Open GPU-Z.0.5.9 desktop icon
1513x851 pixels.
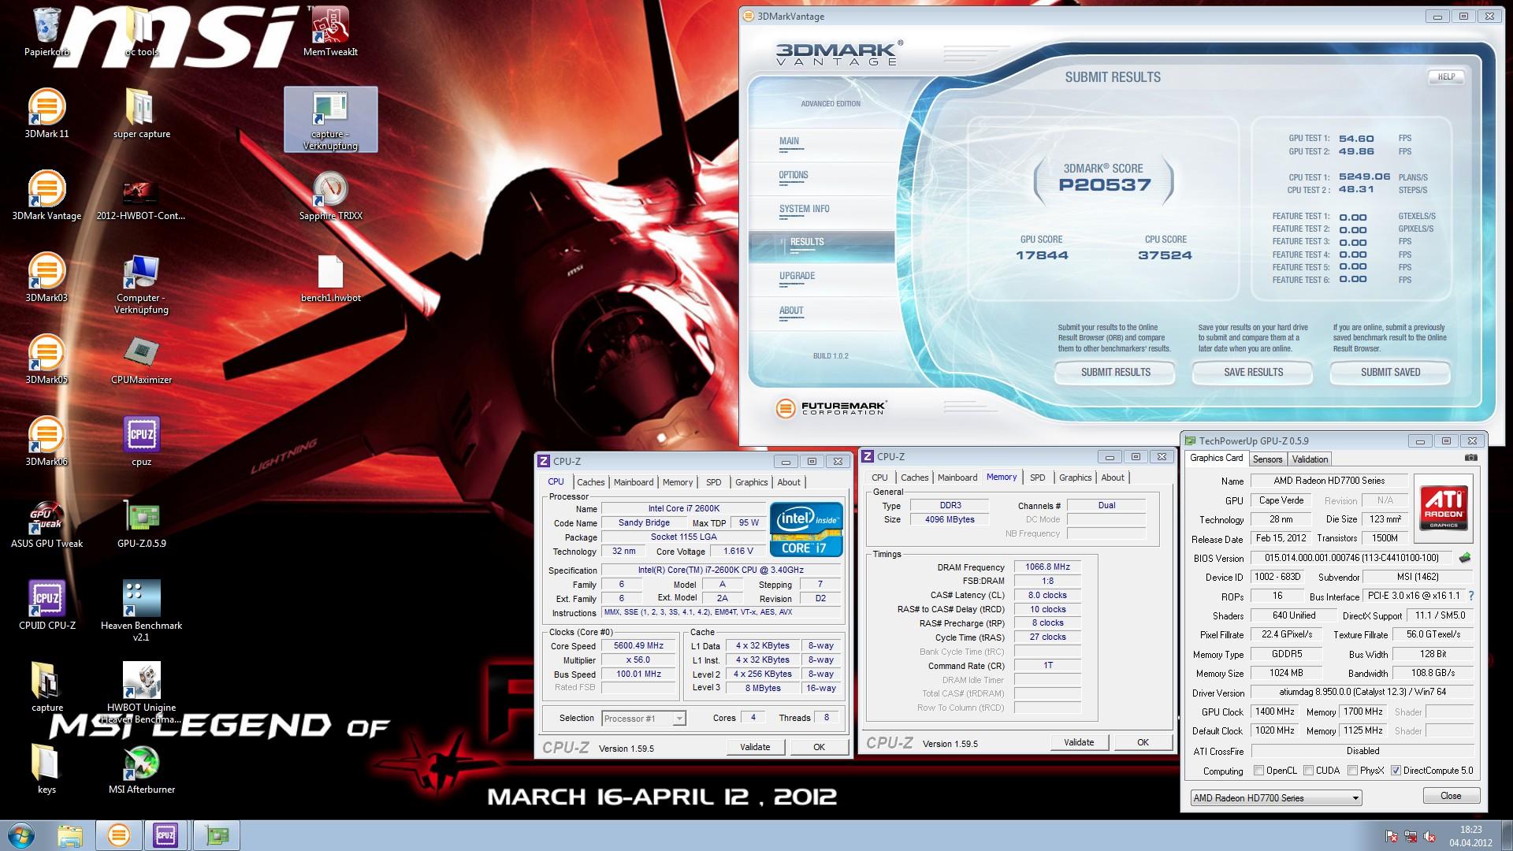pyautogui.click(x=141, y=523)
